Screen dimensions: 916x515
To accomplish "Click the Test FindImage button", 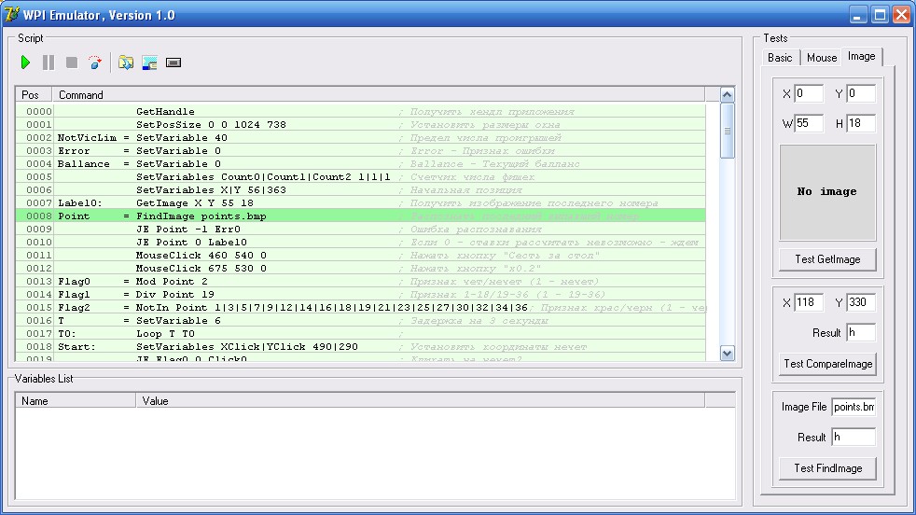I will 827,468.
